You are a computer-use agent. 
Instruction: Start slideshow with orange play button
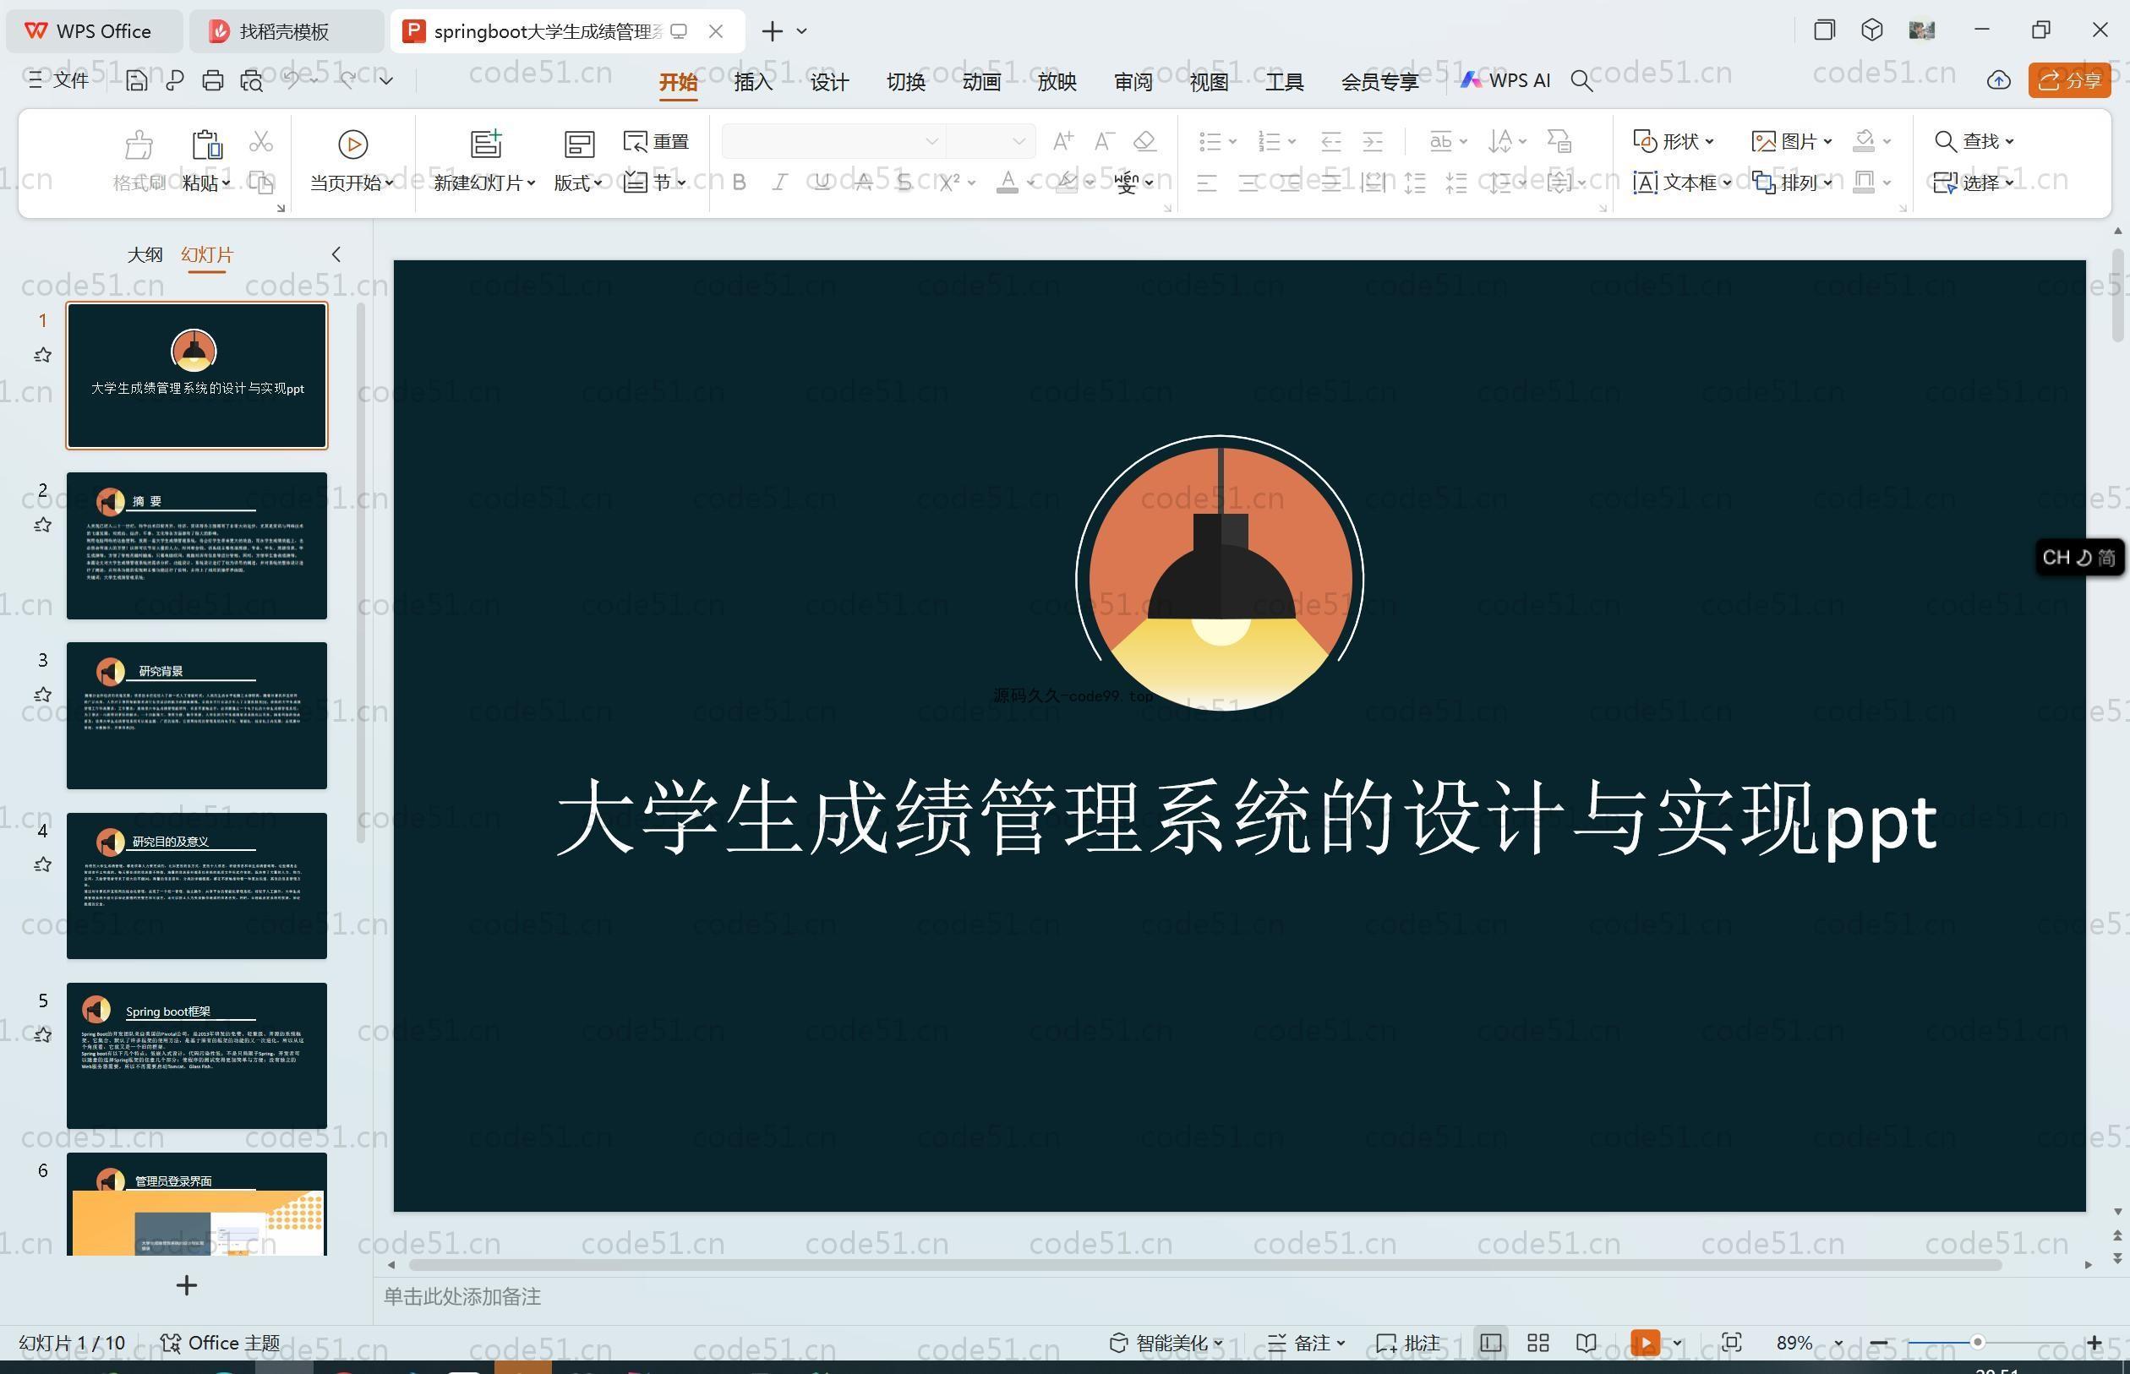click(1646, 1343)
